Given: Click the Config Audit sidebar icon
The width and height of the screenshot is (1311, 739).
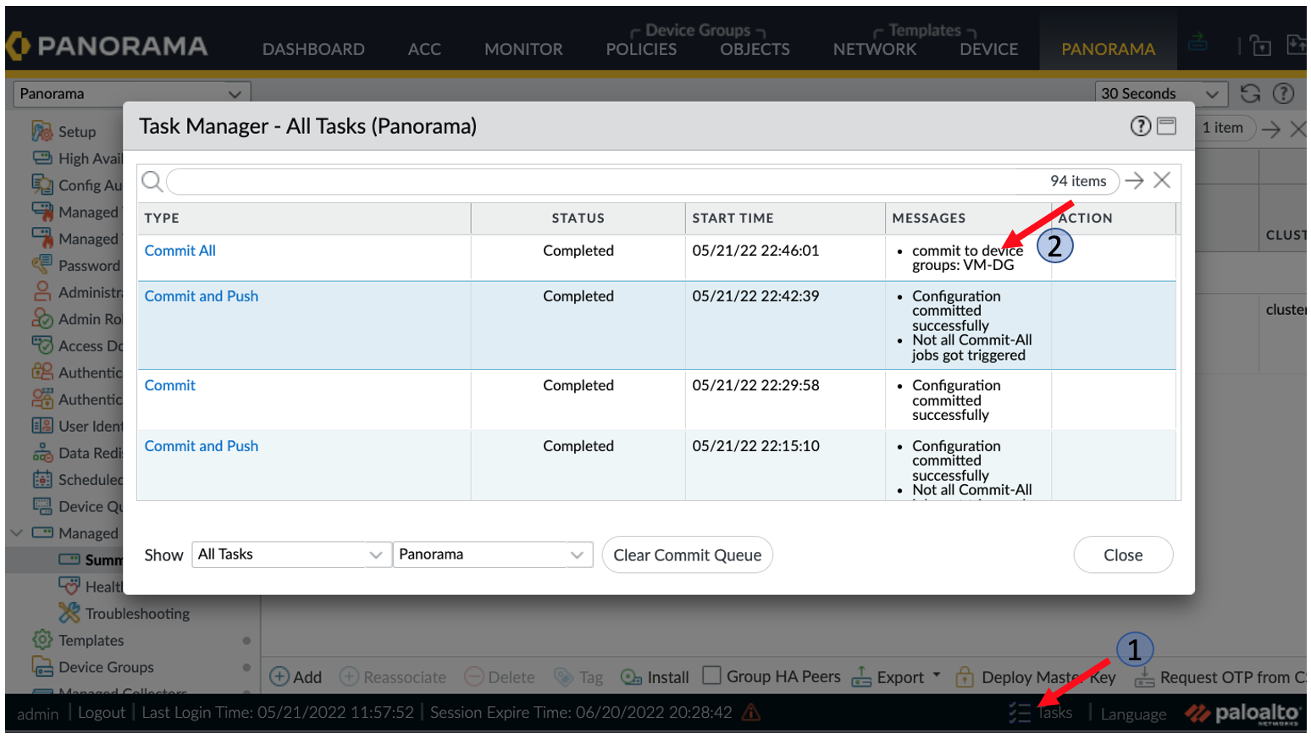Looking at the screenshot, I should (x=42, y=185).
